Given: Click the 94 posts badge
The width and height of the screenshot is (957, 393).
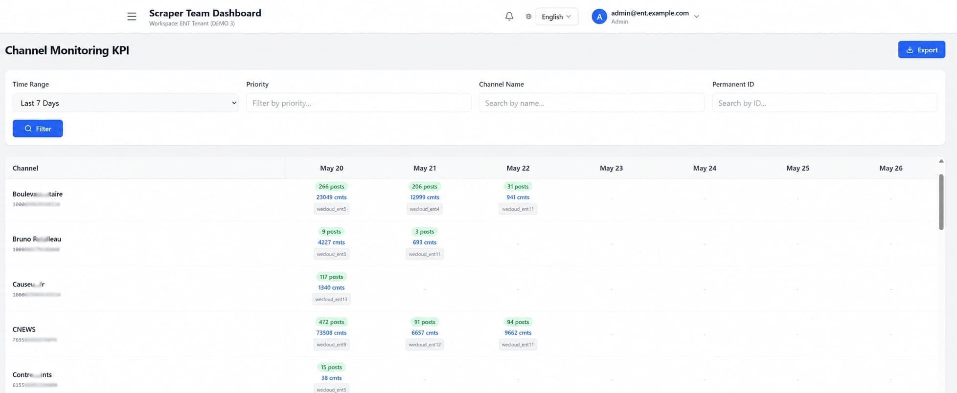Looking at the screenshot, I should (x=518, y=322).
